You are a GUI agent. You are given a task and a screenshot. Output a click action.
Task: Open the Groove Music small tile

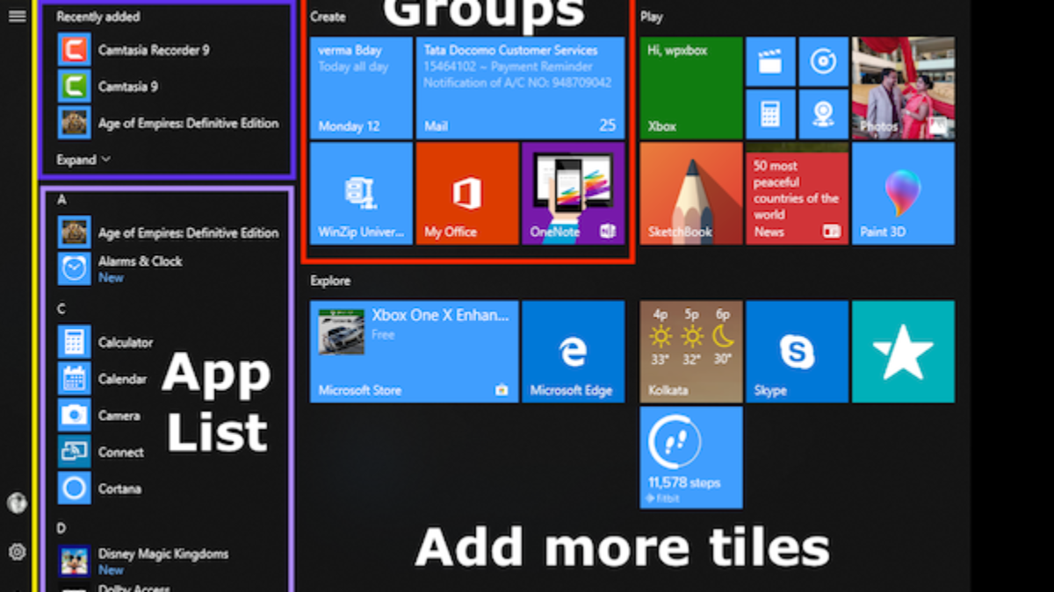click(823, 61)
